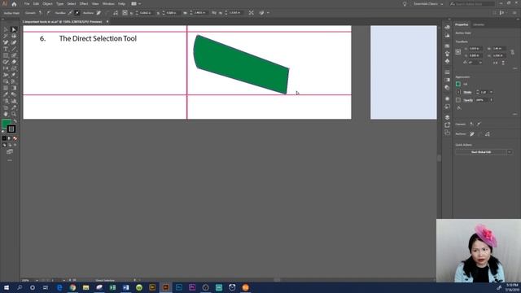
Task: Click the X coordinate field in control bar
Action: coord(145,13)
